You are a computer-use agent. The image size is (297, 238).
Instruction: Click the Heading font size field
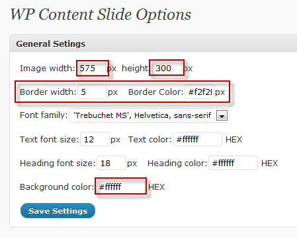111,163
